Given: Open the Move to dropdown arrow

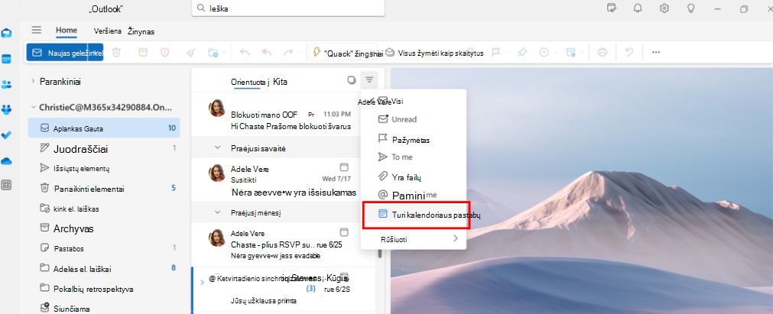Looking at the screenshot, I should [224, 53].
